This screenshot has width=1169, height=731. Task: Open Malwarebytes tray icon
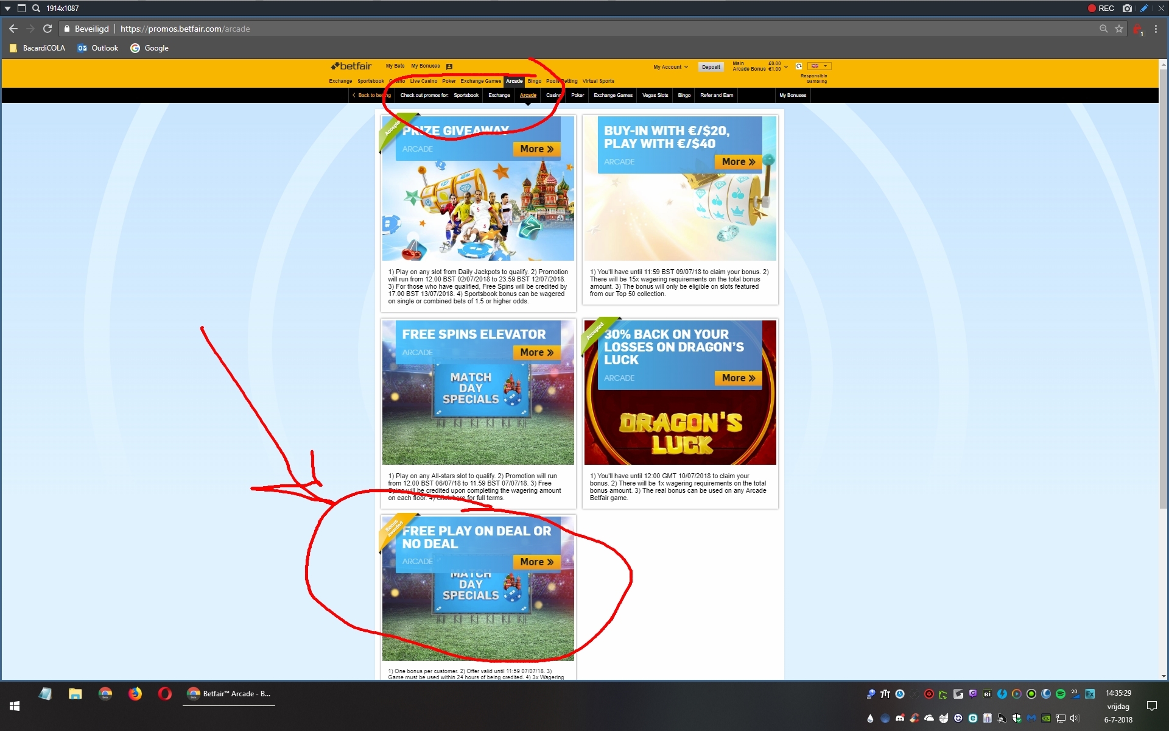click(x=1031, y=718)
